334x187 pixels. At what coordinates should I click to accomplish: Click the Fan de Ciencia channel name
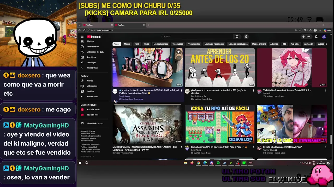click(197, 96)
